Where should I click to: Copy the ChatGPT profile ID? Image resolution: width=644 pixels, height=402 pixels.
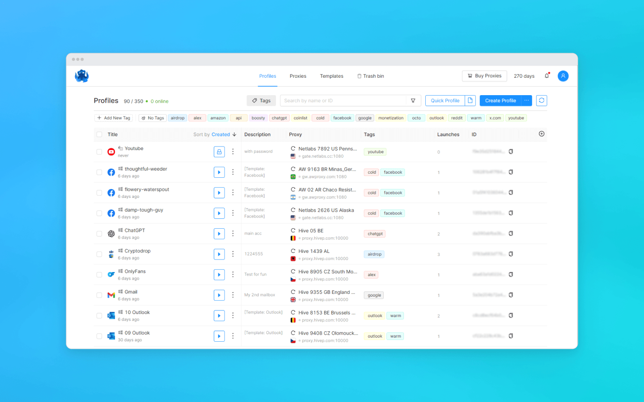511,234
